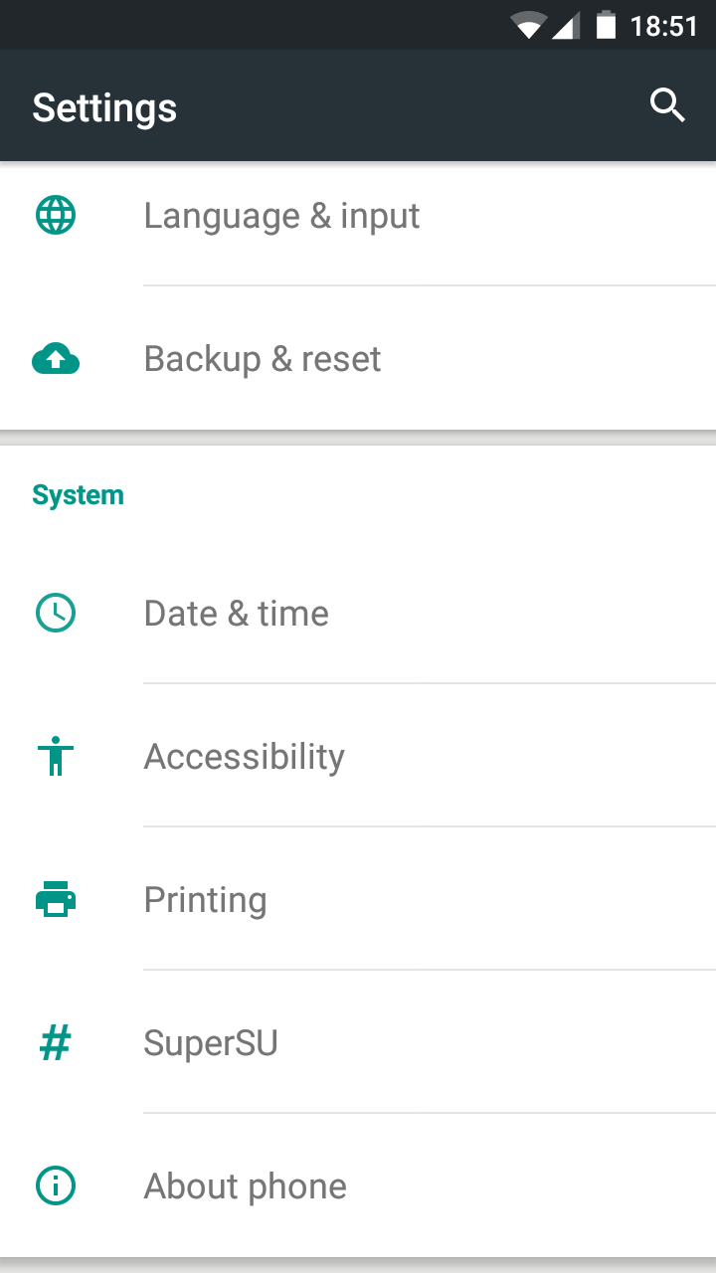
Task: Click the About phone info icon
Action: [56, 1185]
